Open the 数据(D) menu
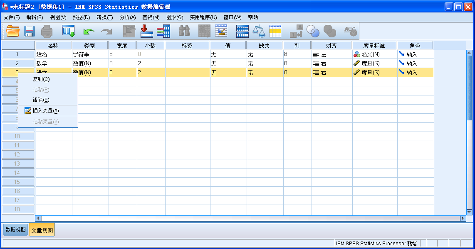 coord(82,17)
